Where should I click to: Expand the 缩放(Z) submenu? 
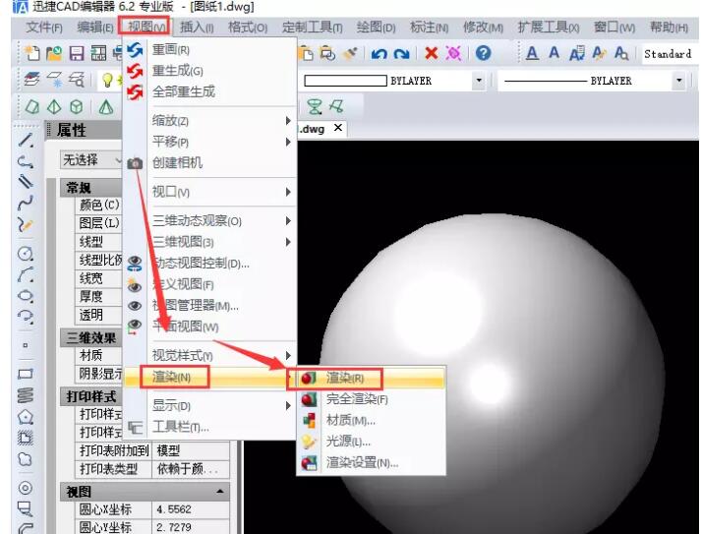point(209,121)
